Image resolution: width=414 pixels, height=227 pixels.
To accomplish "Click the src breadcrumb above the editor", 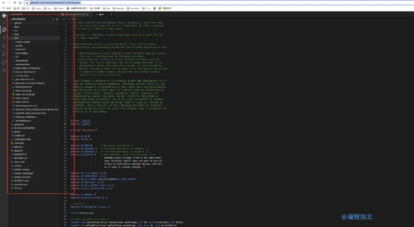I will coord(64,19).
